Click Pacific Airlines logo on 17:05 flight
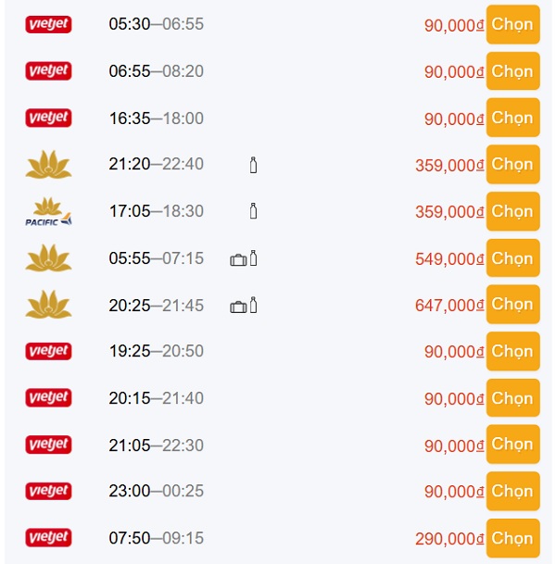Image resolution: width=556 pixels, height=564 pixels. coord(48,212)
